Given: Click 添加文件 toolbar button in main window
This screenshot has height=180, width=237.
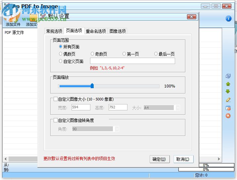Looking at the screenshot, I should [13, 21].
